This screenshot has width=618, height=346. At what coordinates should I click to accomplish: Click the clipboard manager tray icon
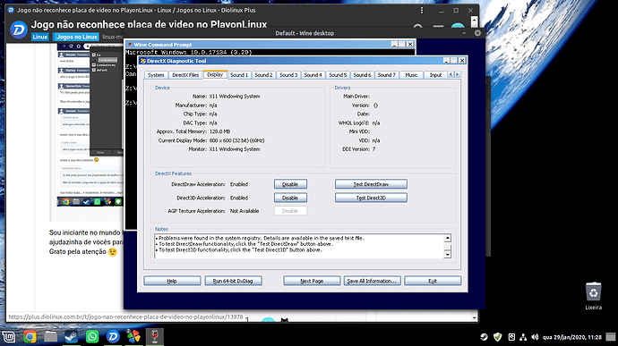[x=511, y=337]
